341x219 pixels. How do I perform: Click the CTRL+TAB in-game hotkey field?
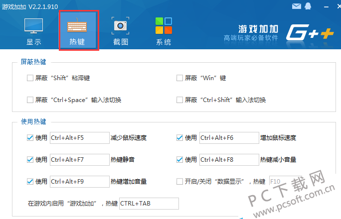click(149, 204)
